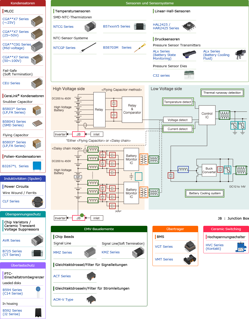Click the blue B3267*L film capacitor image
The image size is (249, 319).
coord(37,166)
